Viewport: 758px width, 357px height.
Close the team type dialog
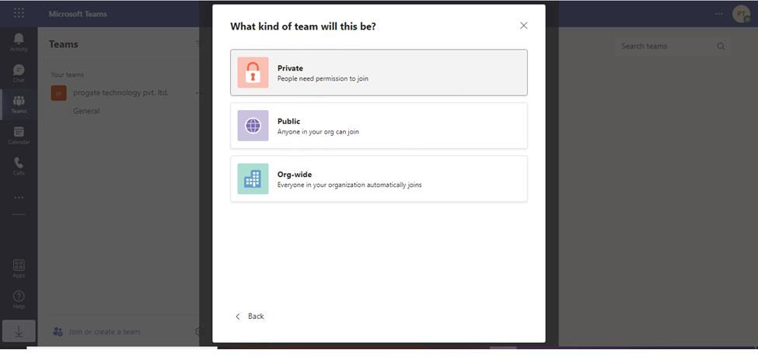pos(523,26)
